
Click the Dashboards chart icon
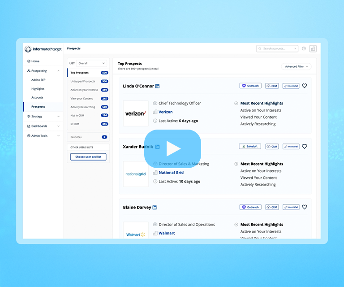pyautogui.click(x=29, y=126)
